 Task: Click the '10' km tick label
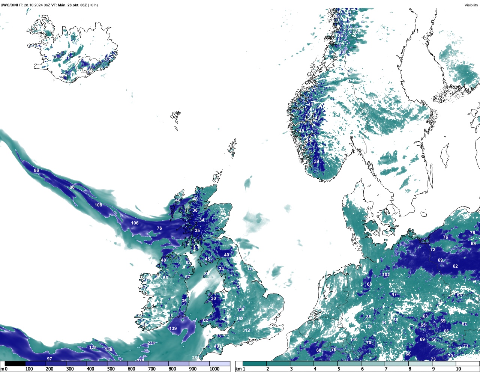coord(458,369)
